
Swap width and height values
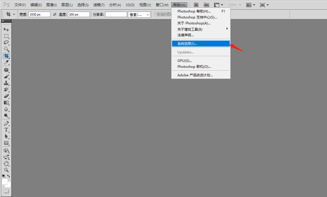click(x=55, y=14)
